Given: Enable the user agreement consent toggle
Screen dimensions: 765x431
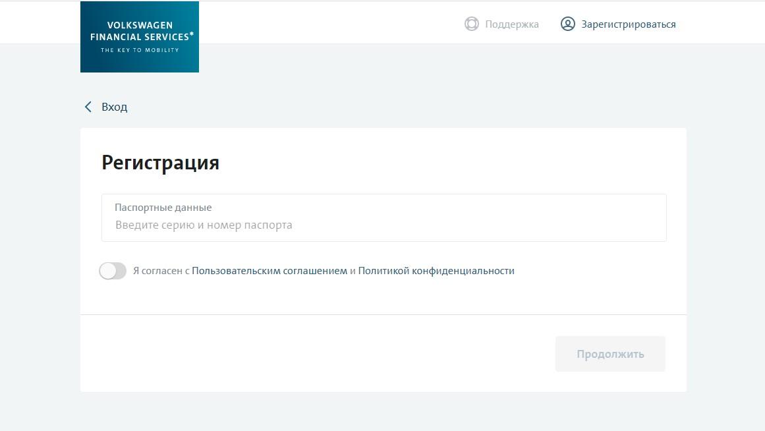Looking at the screenshot, I should tap(113, 270).
